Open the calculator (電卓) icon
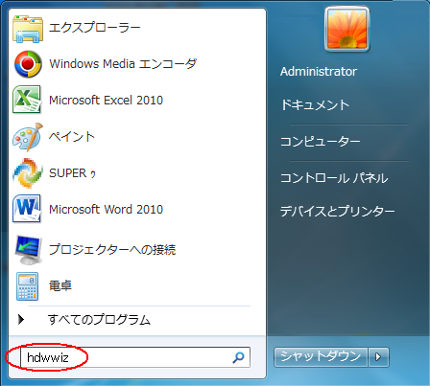The width and height of the screenshot is (430, 386). pyautogui.click(x=28, y=286)
